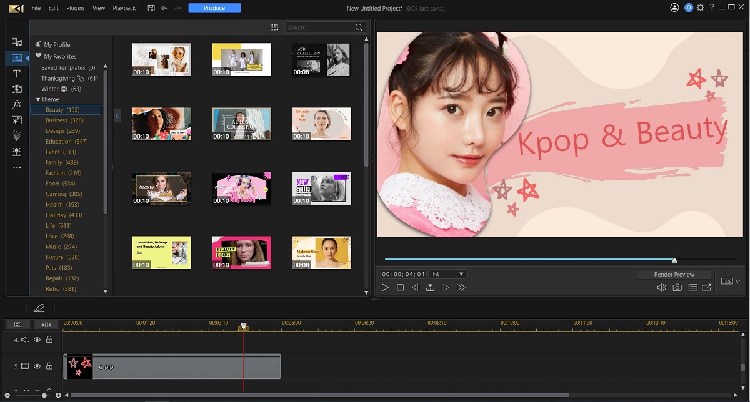Click the Undo arrow
The image size is (750, 402).
[164, 8]
